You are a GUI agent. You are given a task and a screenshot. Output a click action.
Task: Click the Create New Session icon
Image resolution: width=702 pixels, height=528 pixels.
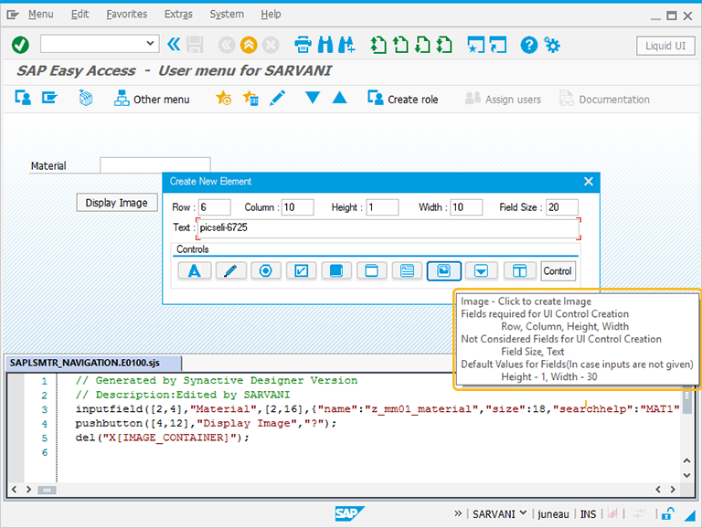(x=475, y=45)
